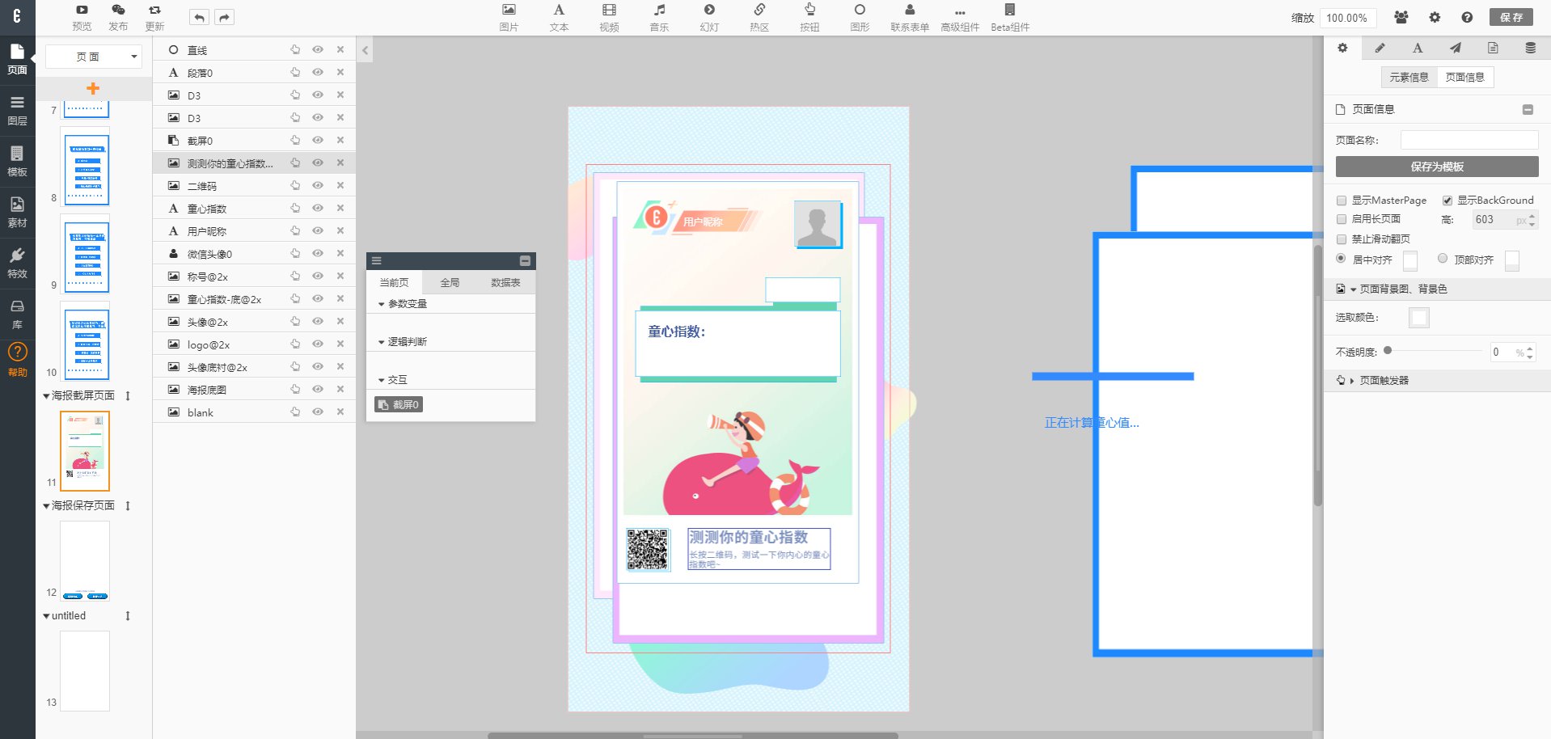Collapse the 交互 section
Screen dimensions: 1551x739
(382, 380)
